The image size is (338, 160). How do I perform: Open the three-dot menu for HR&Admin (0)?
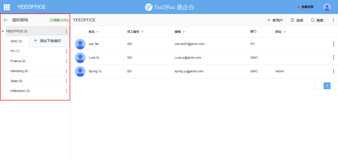(67, 91)
